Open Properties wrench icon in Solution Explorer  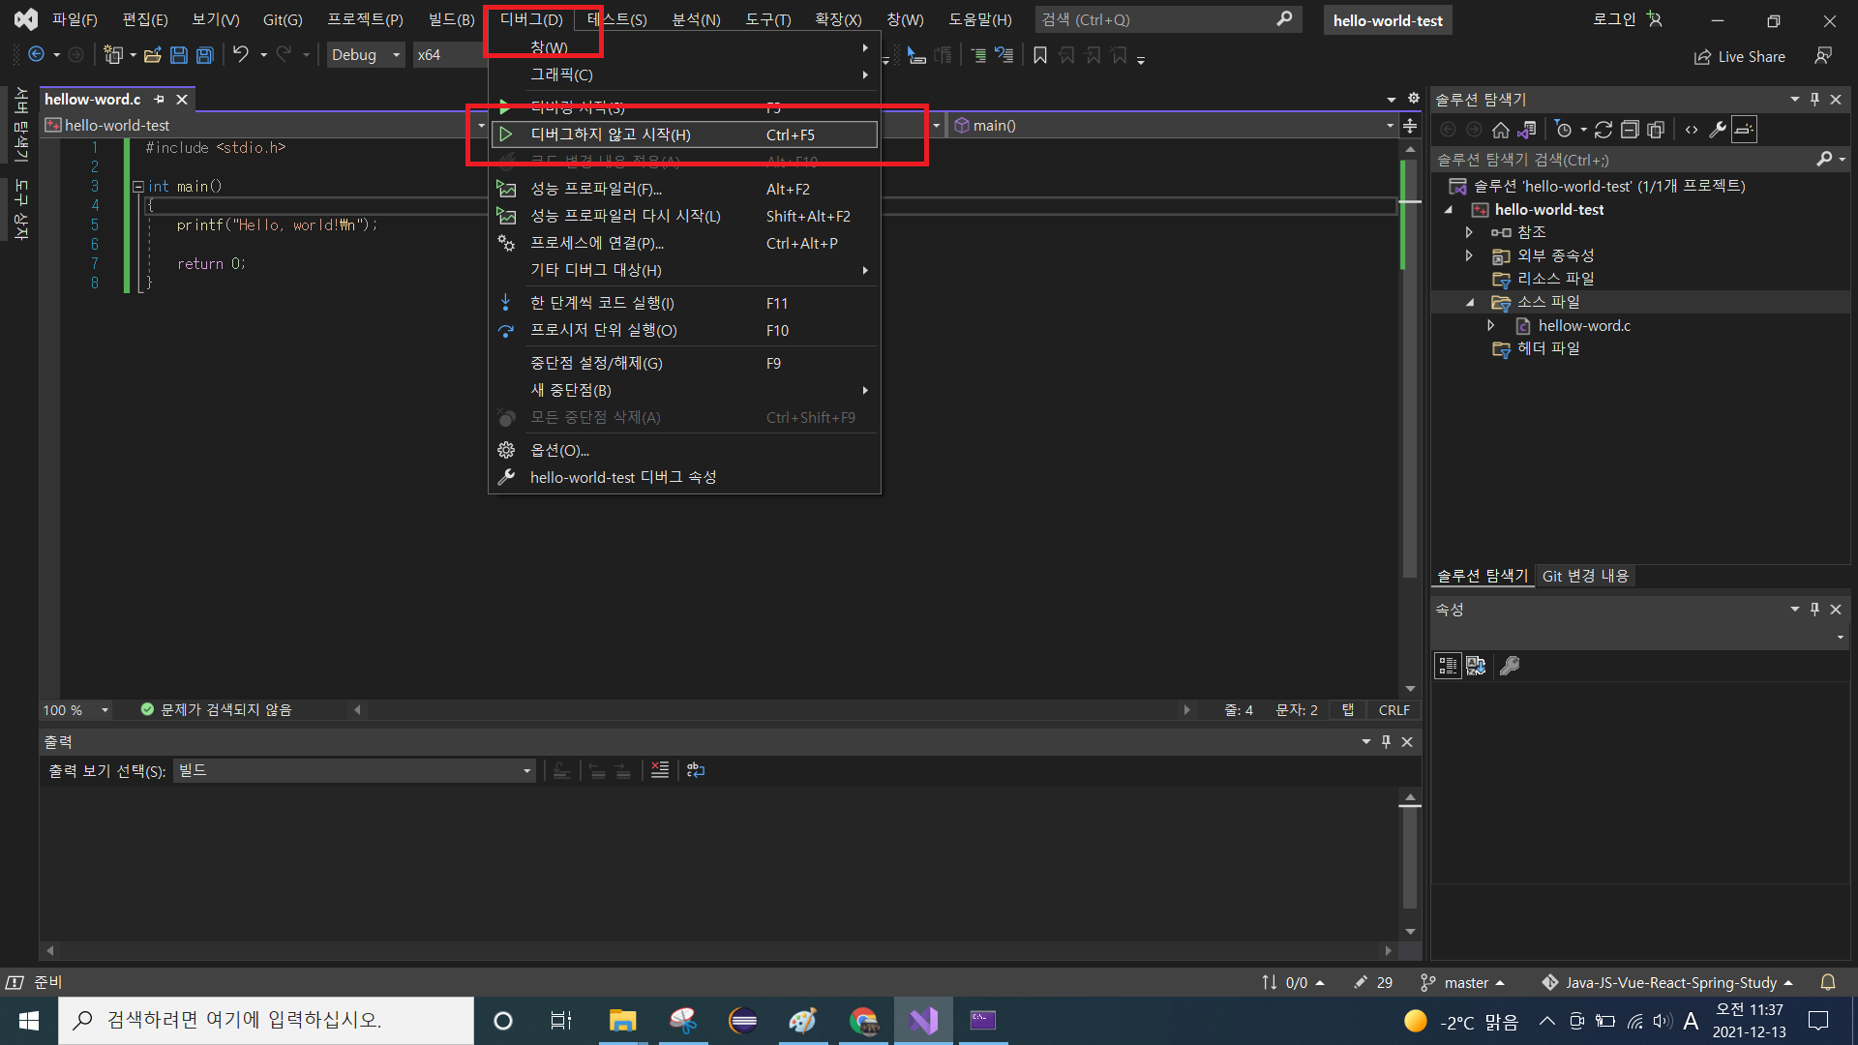coord(1718,130)
